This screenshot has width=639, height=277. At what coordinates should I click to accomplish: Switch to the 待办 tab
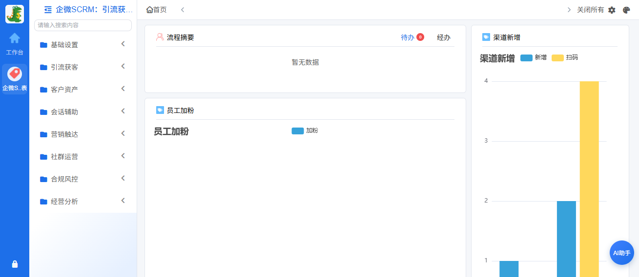point(408,37)
